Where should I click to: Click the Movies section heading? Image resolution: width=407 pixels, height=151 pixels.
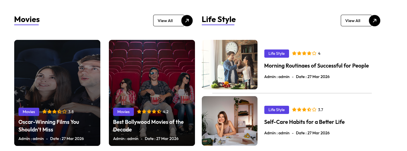click(27, 19)
